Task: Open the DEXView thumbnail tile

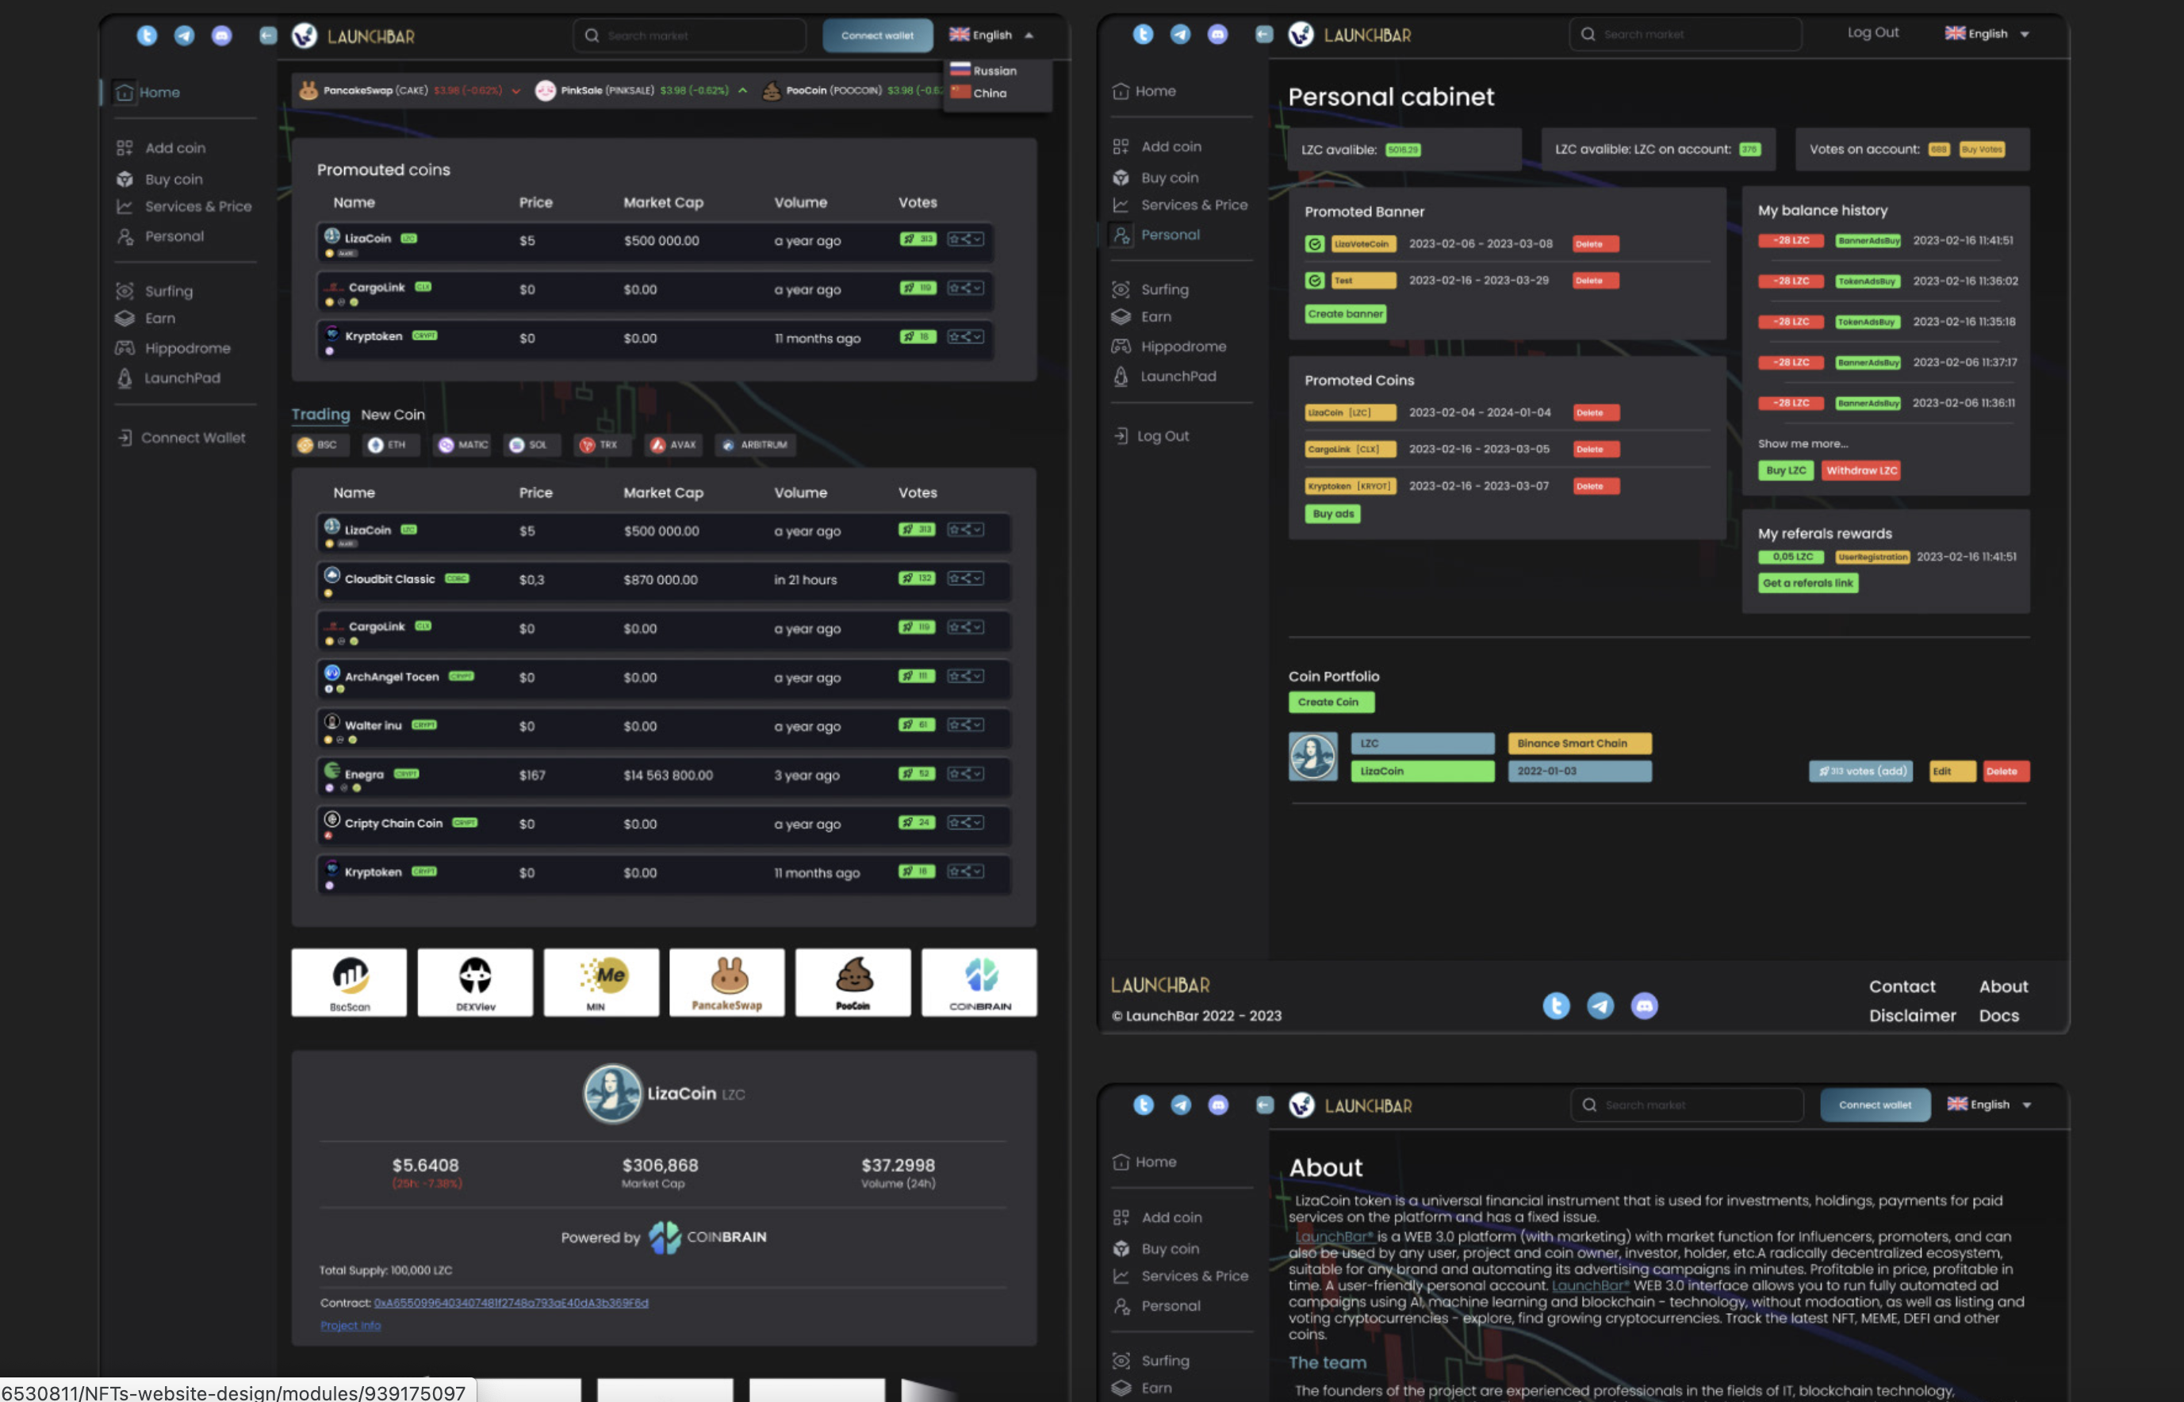Action: [x=475, y=983]
